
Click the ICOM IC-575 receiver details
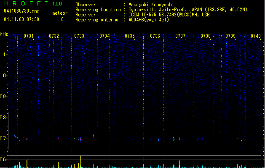pos(169,15)
